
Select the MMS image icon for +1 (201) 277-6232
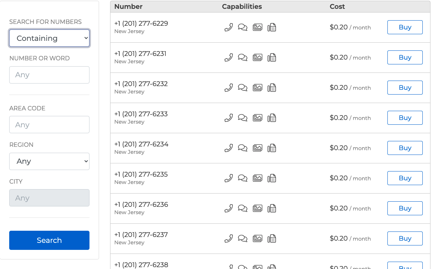click(x=257, y=88)
